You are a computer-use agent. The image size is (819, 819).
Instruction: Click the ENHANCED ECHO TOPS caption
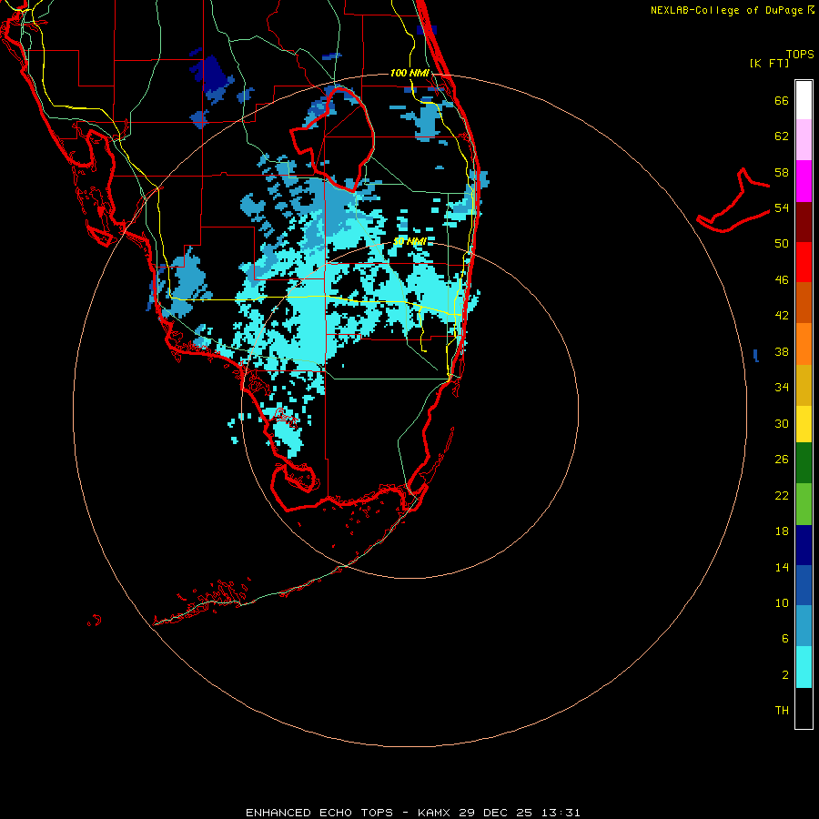[319, 813]
